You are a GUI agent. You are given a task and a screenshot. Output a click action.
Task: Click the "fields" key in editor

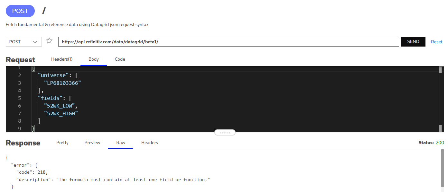[x=51, y=98]
